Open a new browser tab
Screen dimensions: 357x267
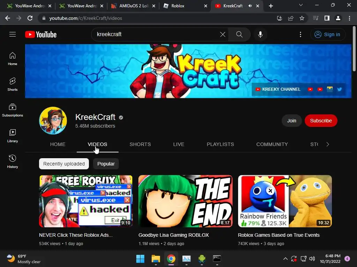click(x=271, y=6)
